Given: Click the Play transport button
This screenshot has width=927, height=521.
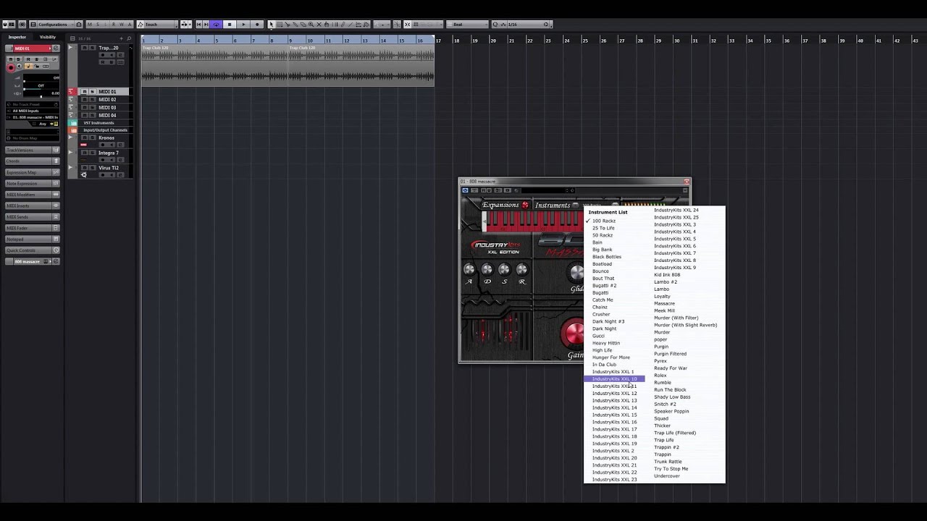Looking at the screenshot, I should coord(243,25).
